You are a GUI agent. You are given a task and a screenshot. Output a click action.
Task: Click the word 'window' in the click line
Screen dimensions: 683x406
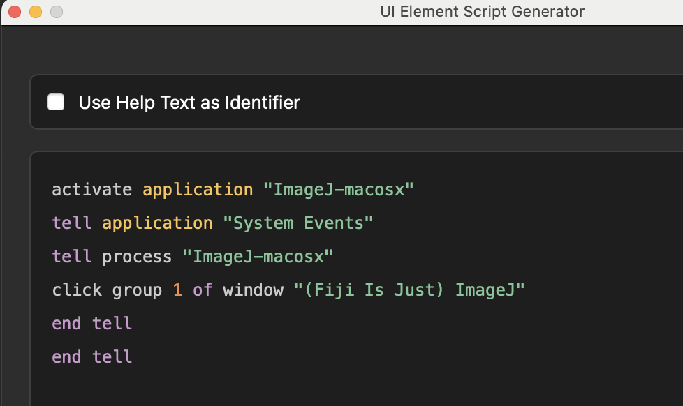[253, 290]
